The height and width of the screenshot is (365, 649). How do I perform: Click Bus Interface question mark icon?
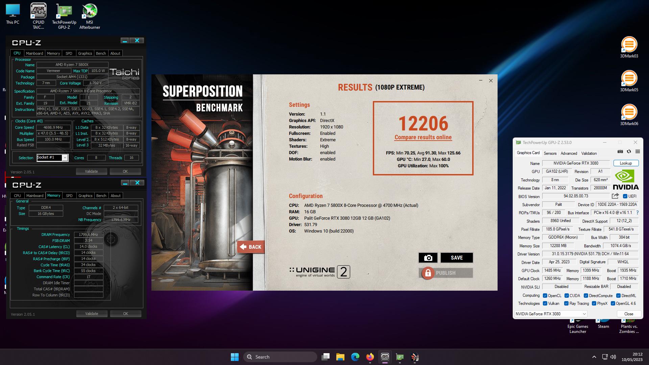pyautogui.click(x=638, y=213)
